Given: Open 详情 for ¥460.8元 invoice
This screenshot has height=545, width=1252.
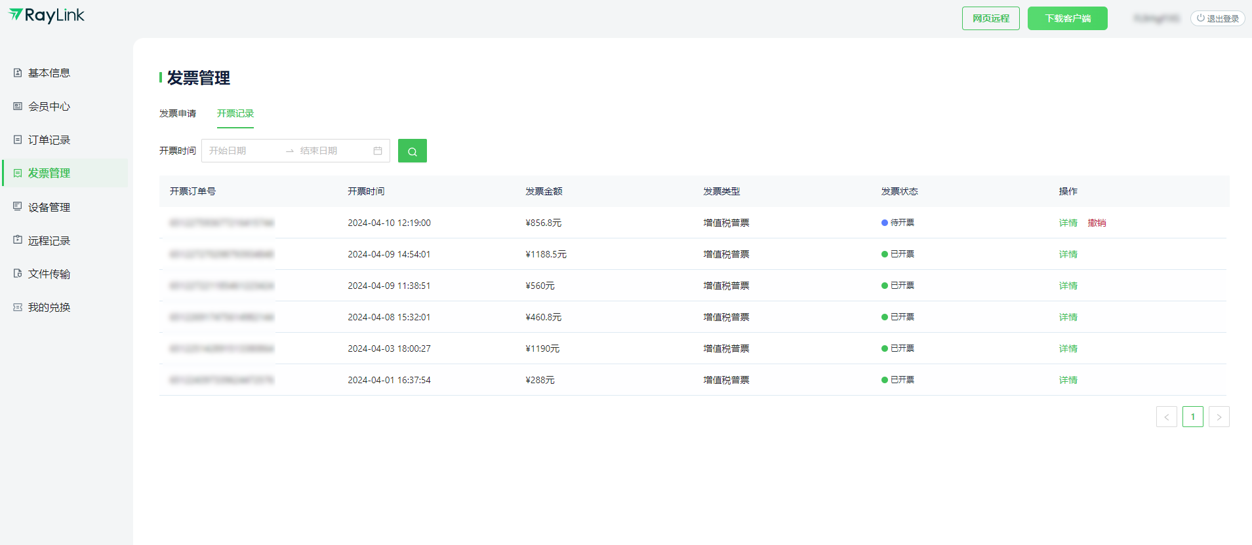Looking at the screenshot, I should 1068,317.
